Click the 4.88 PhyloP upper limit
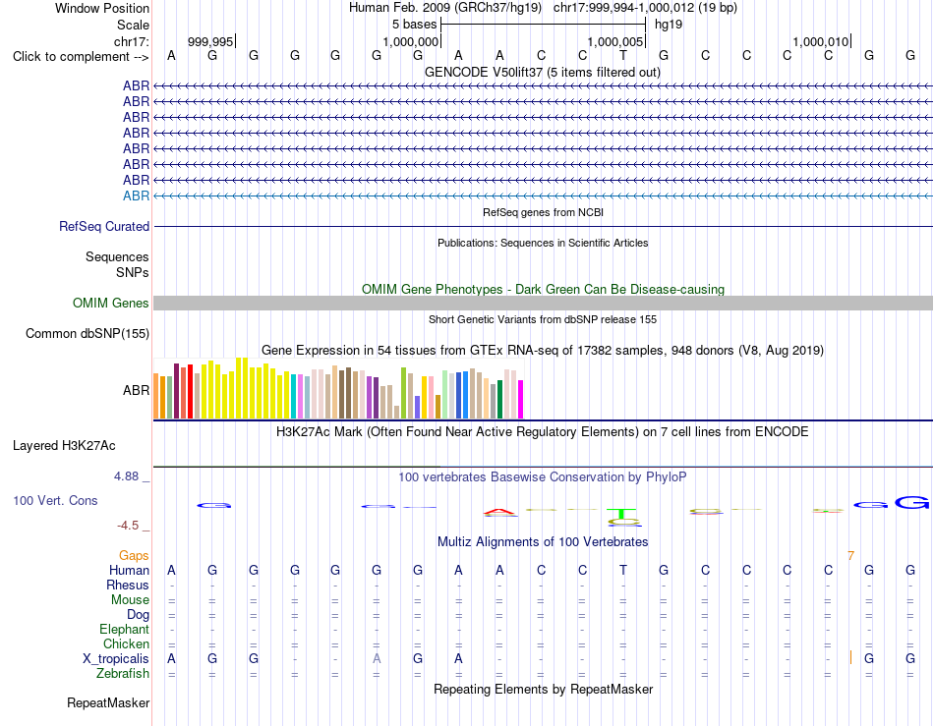Viewport: 934px width, 726px height. click(126, 476)
